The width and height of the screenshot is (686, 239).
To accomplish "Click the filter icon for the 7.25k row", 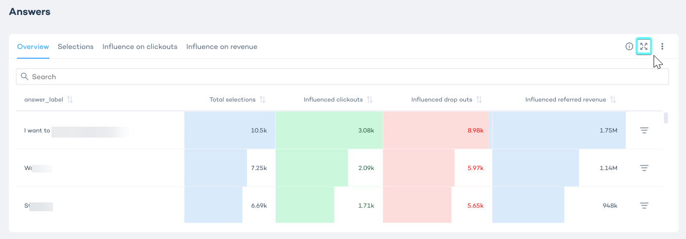I will pos(644,168).
